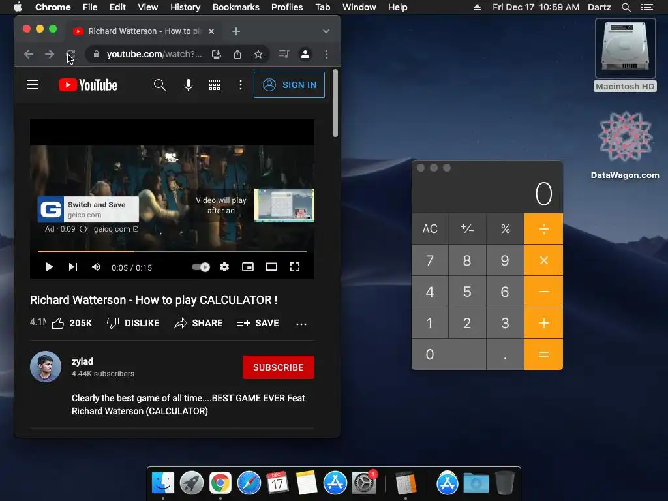Reload the YouTube page in Chrome
The height and width of the screenshot is (501, 668).
click(70, 54)
